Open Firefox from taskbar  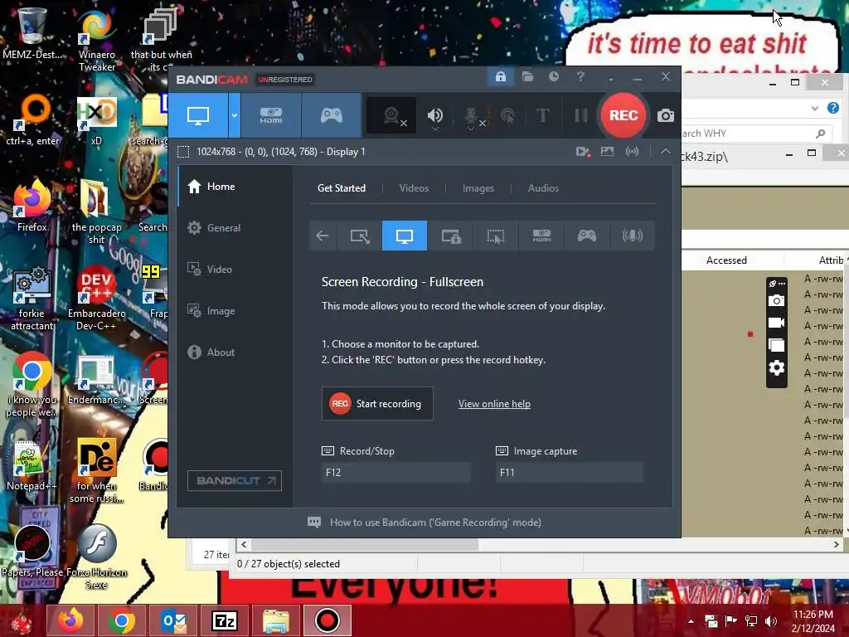point(70,620)
